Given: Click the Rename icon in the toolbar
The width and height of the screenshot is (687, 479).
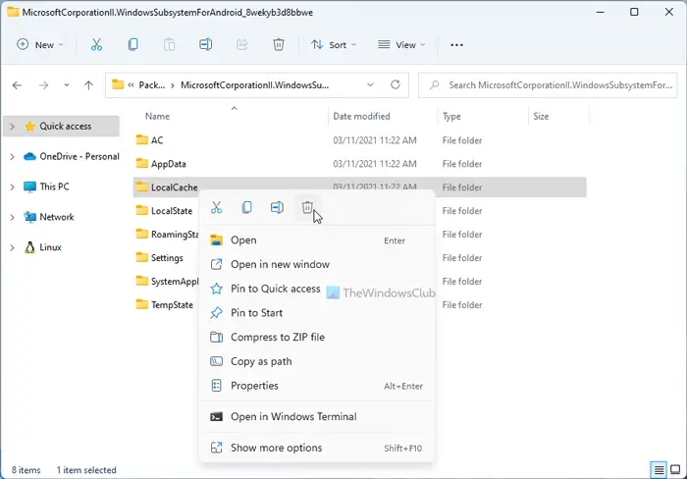Looking at the screenshot, I should (x=205, y=45).
